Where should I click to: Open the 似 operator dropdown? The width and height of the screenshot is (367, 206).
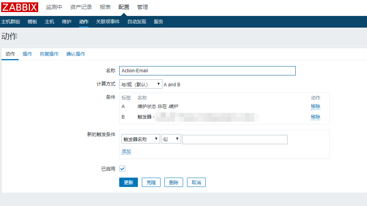coord(171,139)
